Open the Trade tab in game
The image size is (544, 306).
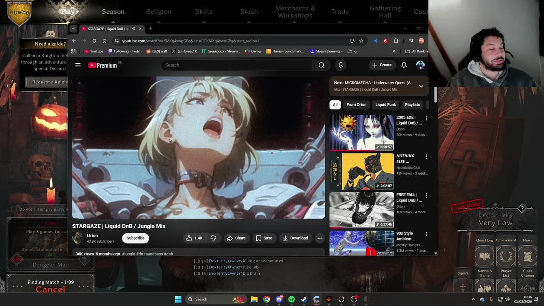340,11
